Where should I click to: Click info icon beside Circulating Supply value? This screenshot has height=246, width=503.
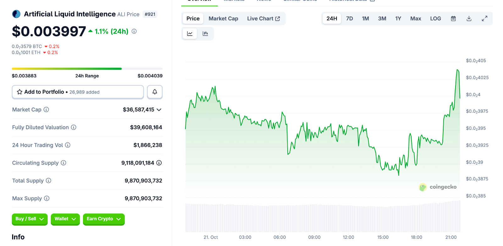pyautogui.click(x=159, y=163)
